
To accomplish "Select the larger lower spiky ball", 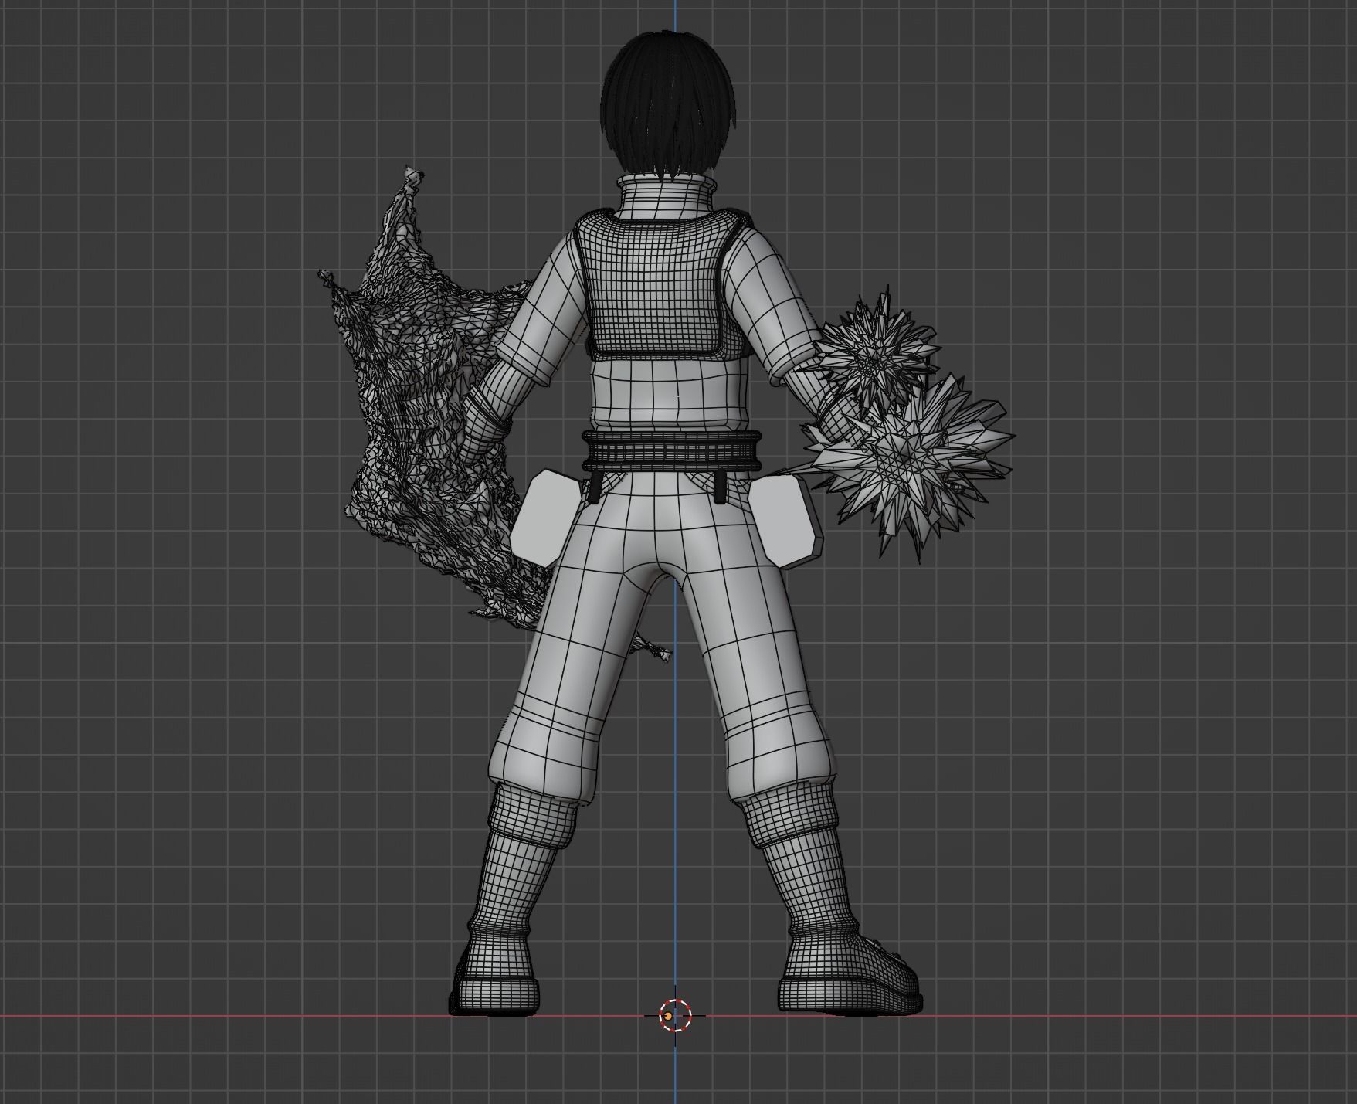I will click(910, 464).
